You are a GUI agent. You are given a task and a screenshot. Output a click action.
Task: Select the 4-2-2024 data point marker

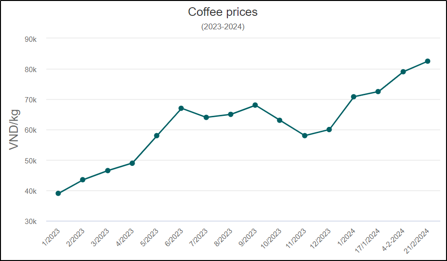403,72
